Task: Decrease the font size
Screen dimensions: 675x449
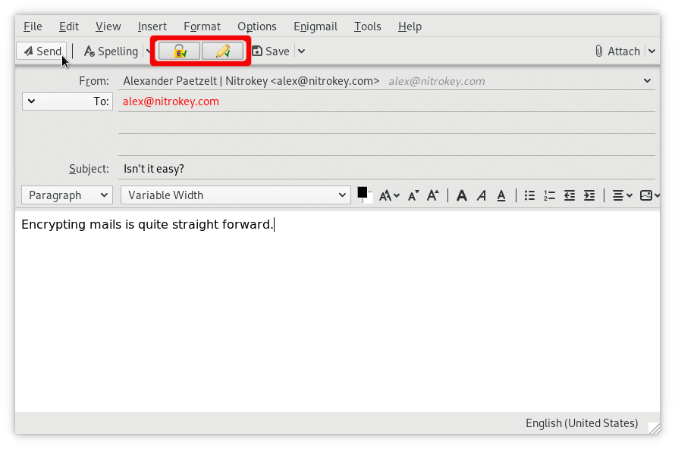Action: coord(413,195)
